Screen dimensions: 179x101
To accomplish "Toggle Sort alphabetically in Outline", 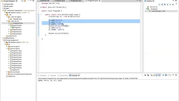I will pos(162,4).
